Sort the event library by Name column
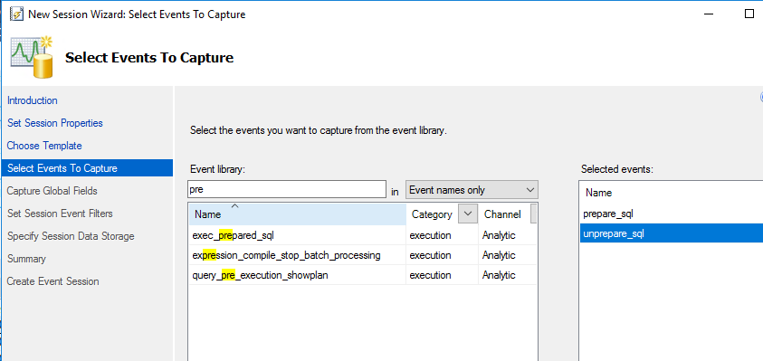This screenshot has width=763, height=361. pyautogui.click(x=297, y=214)
